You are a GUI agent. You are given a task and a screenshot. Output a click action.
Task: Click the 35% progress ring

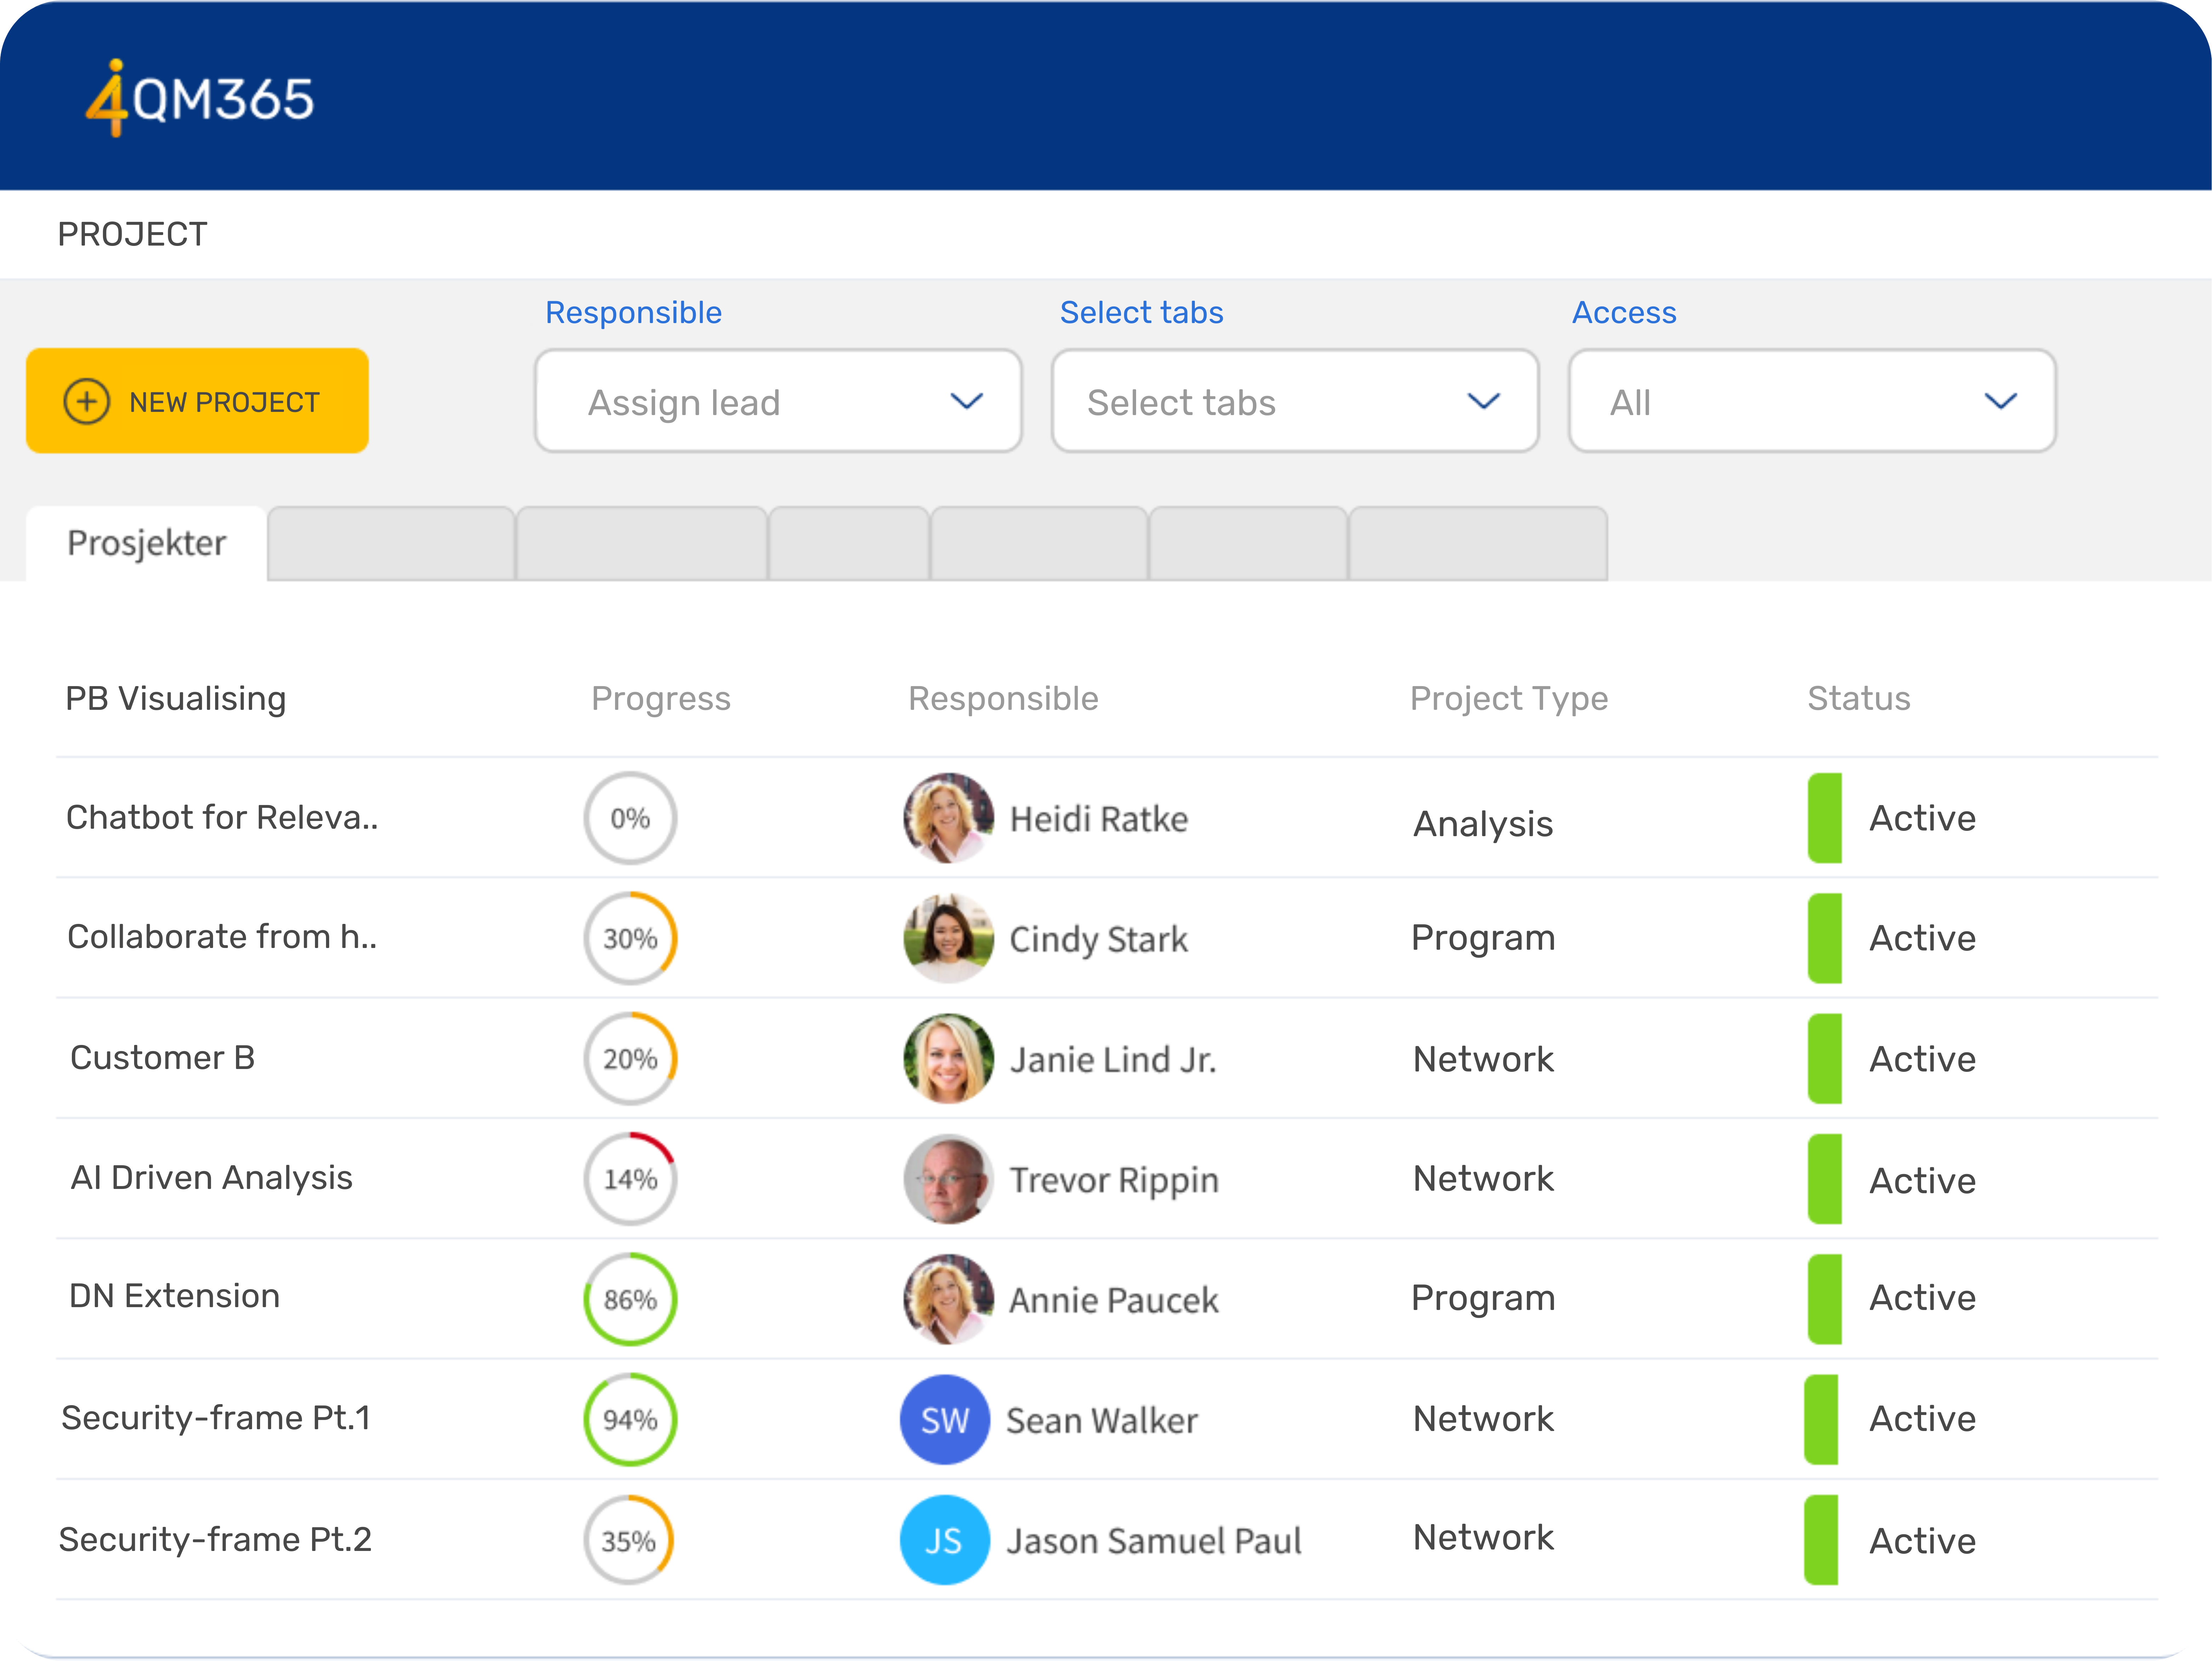[x=629, y=1540]
